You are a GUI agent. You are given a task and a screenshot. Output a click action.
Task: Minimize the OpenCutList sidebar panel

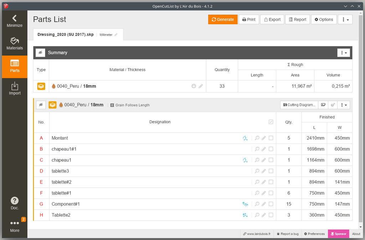[x=14, y=21]
